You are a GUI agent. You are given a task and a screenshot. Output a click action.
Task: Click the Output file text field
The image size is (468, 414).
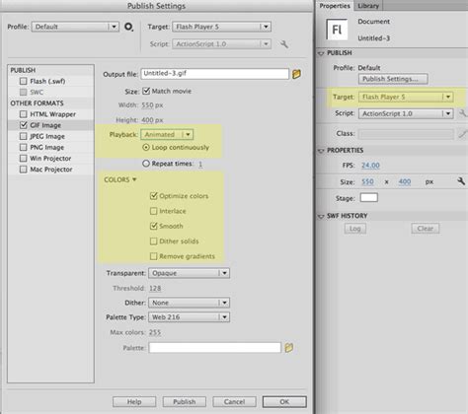(x=215, y=74)
